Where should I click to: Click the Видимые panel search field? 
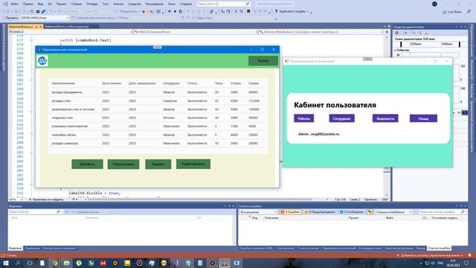click(35, 211)
